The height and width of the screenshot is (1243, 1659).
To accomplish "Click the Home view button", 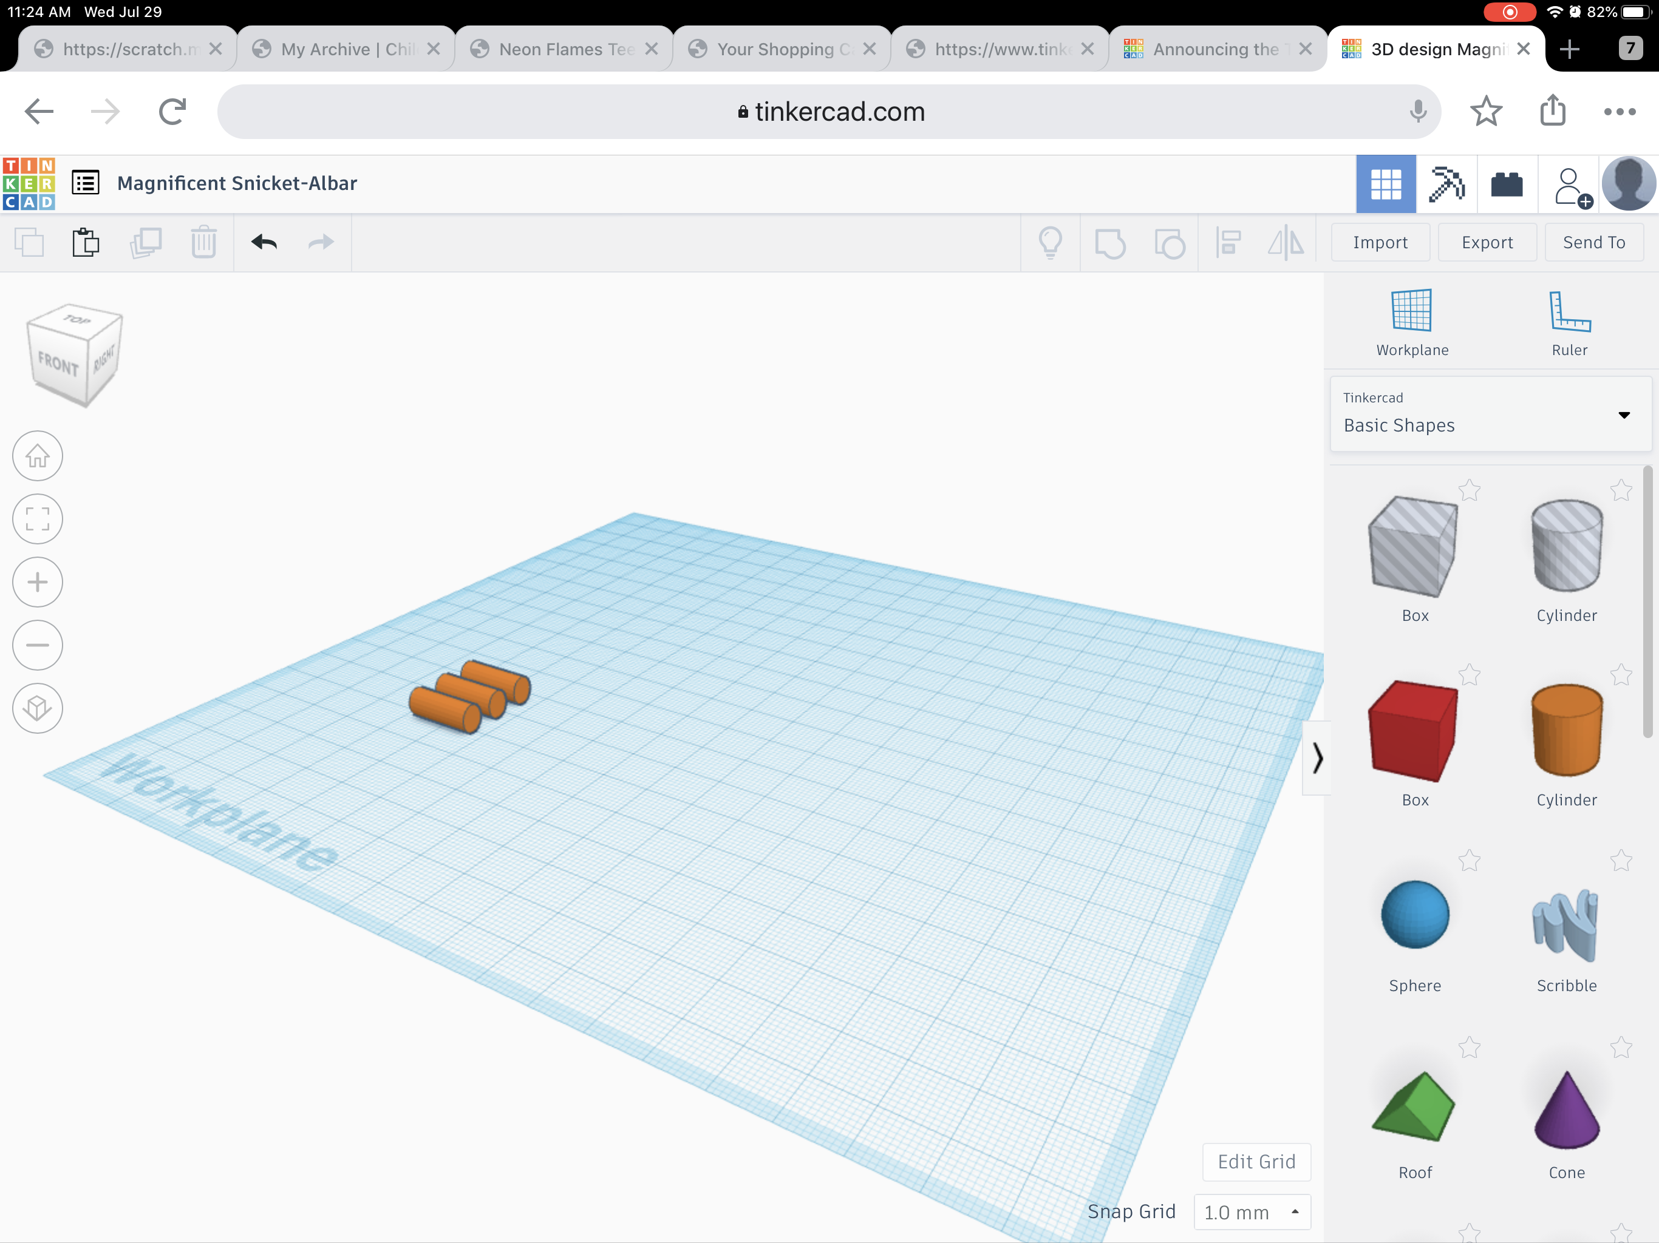I will click(38, 456).
